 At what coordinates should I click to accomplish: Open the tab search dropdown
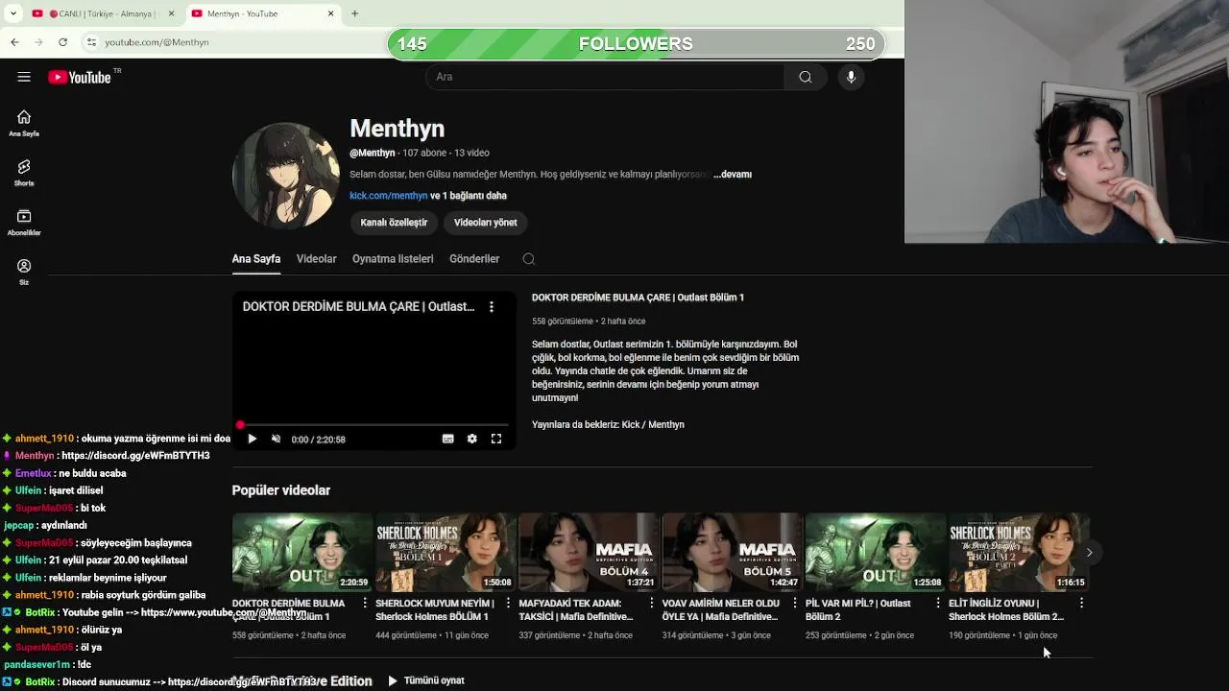[x=12, y=13]
